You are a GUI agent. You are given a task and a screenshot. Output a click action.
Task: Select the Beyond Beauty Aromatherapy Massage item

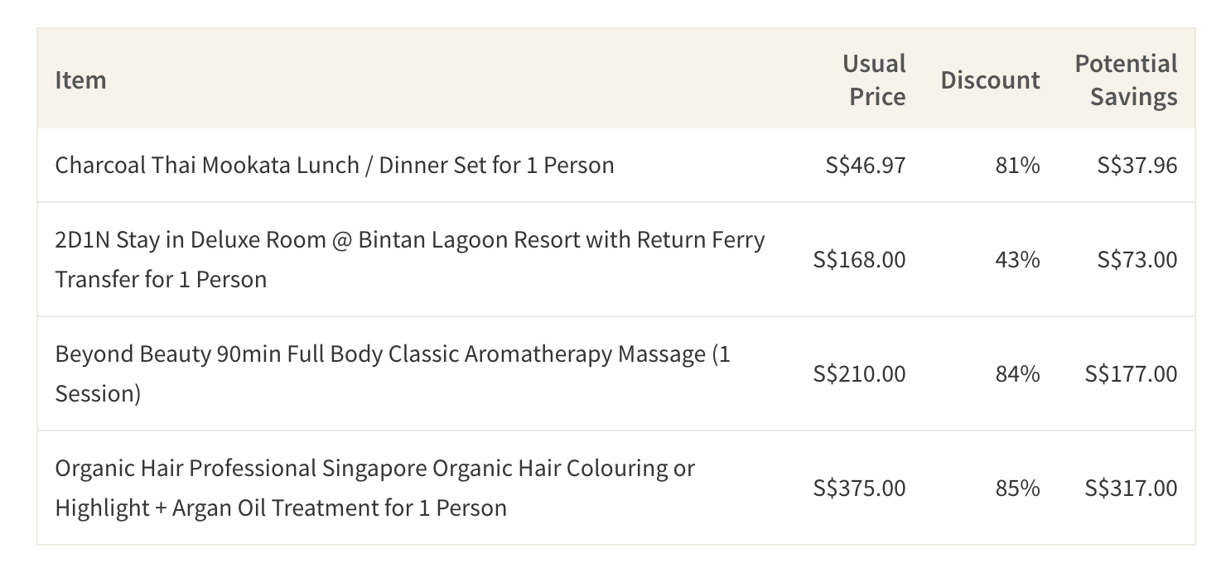tap(393, 373)
